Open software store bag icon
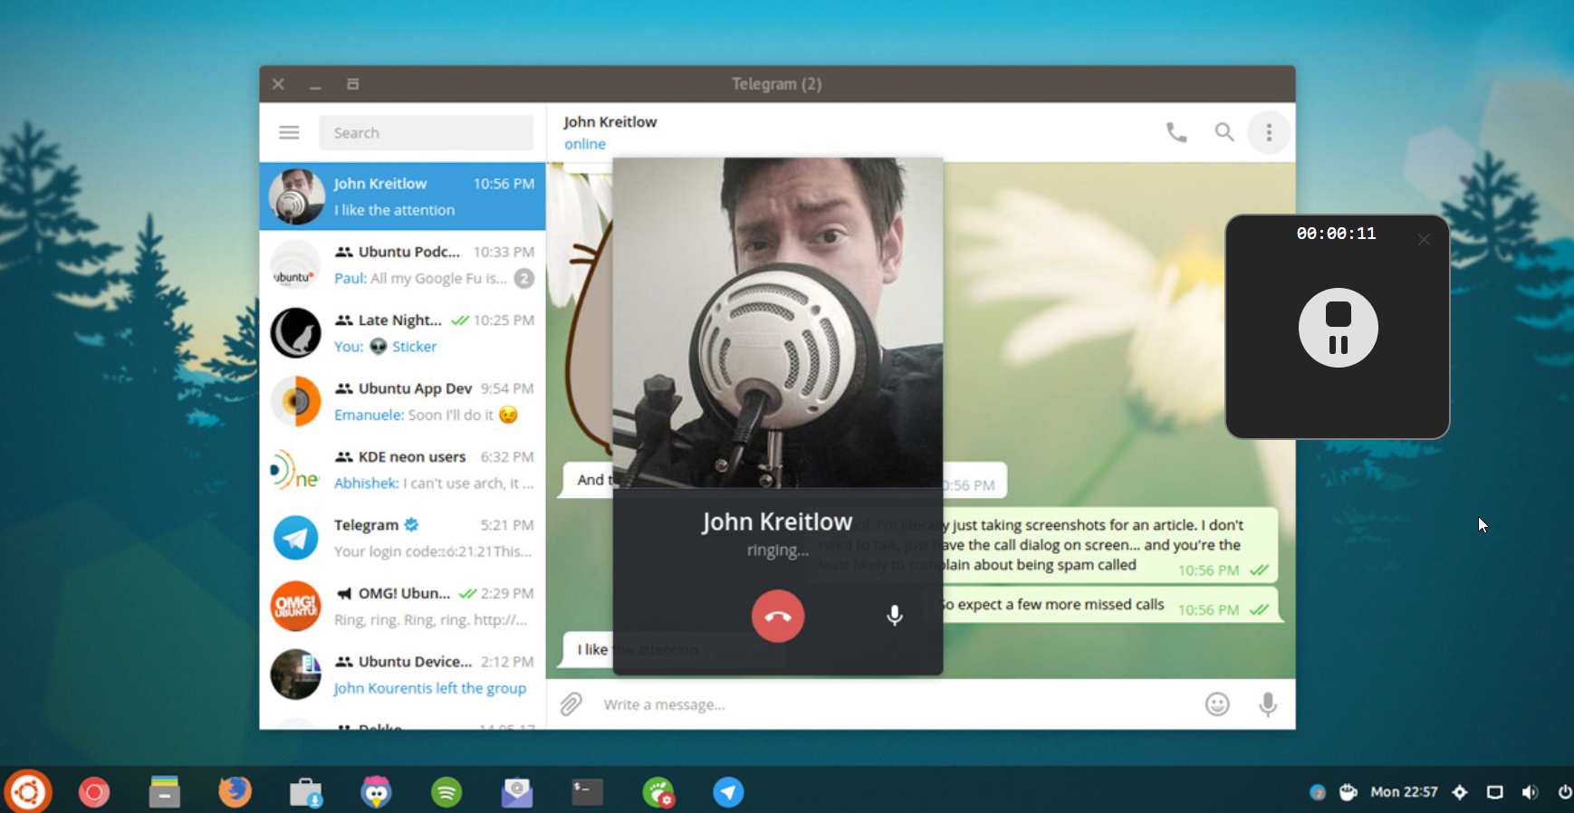1574x813 pixels. 306,793
